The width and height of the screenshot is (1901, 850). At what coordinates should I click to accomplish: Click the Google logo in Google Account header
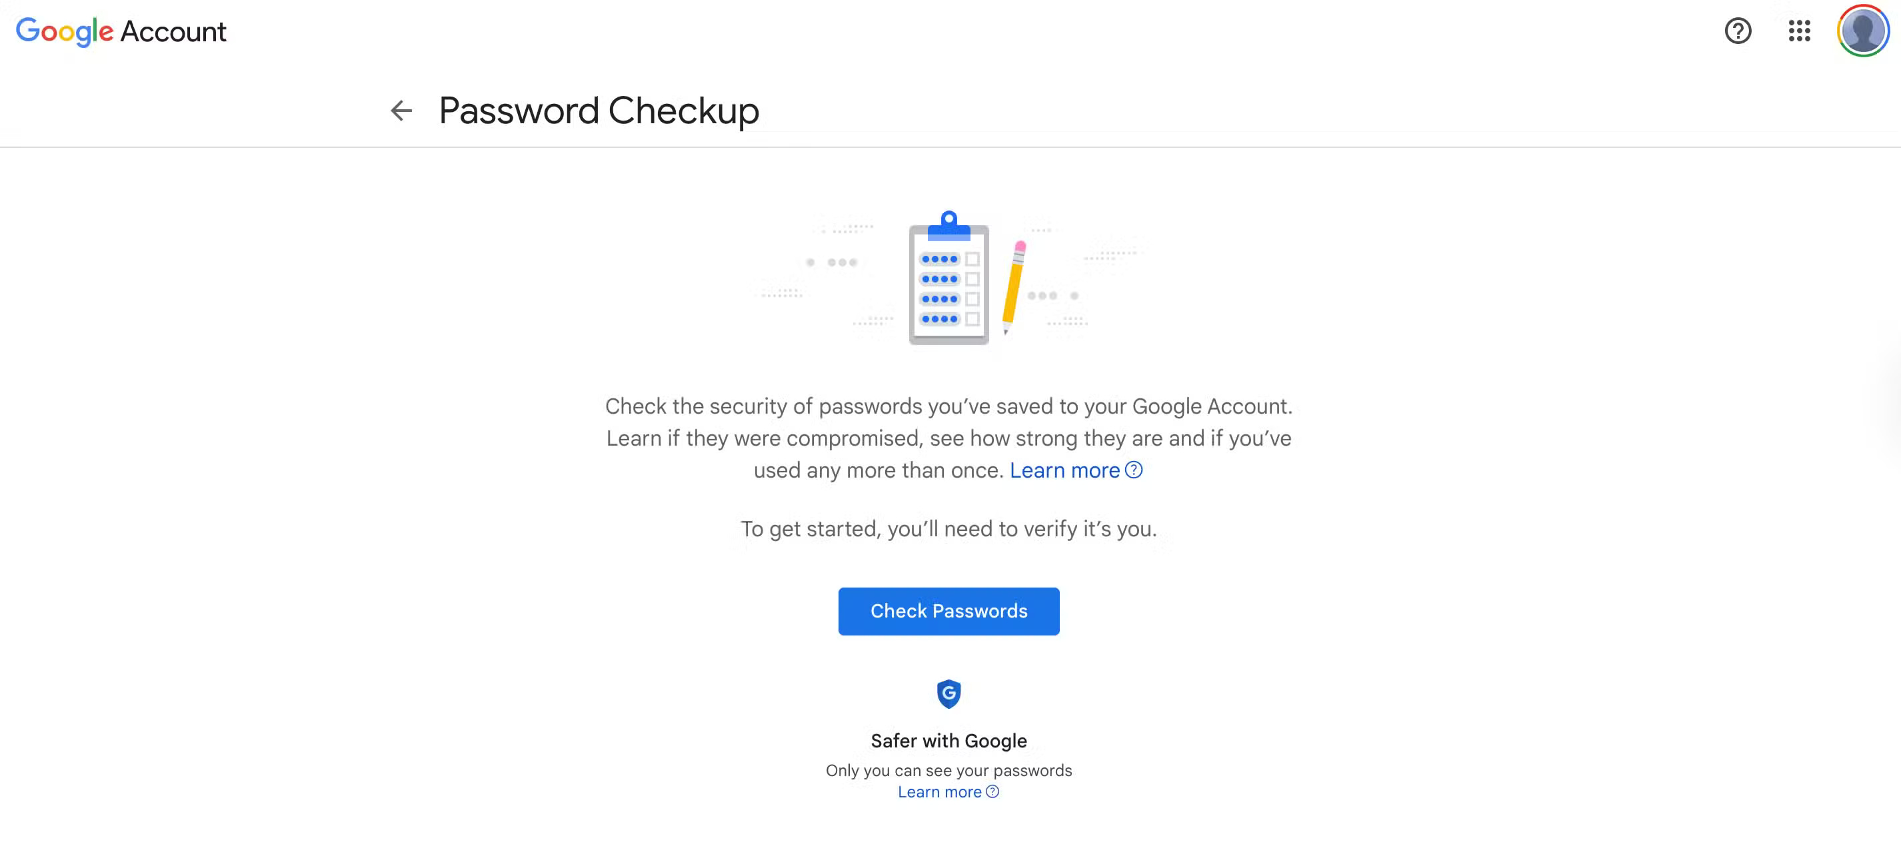coord(65,31)
